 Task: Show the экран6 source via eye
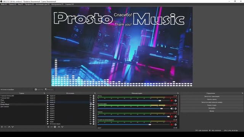pos(91,111)
